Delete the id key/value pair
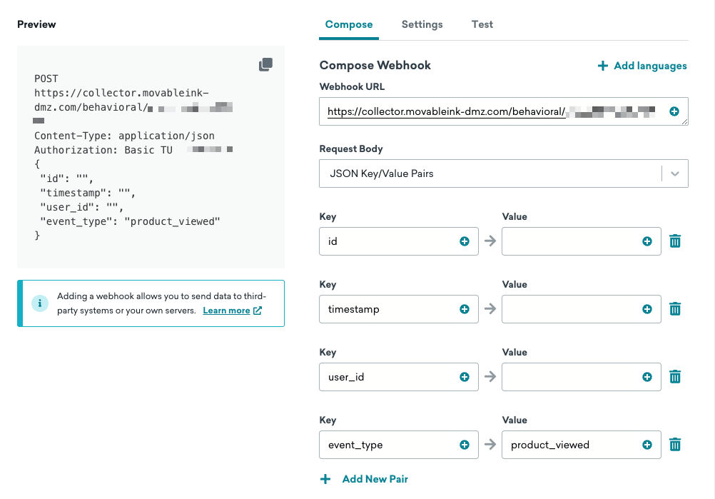 pos(675,241)
